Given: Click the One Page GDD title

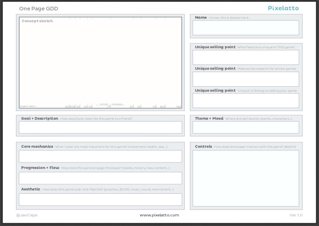Looking at the screenshot, I should pyautogui.click(x=38, y=9).
